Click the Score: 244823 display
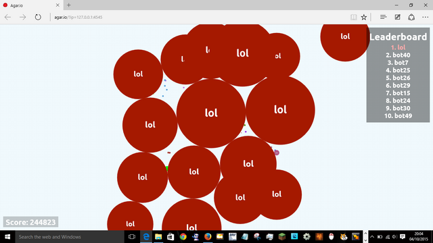433x243 pixels. tap(30, 222)
